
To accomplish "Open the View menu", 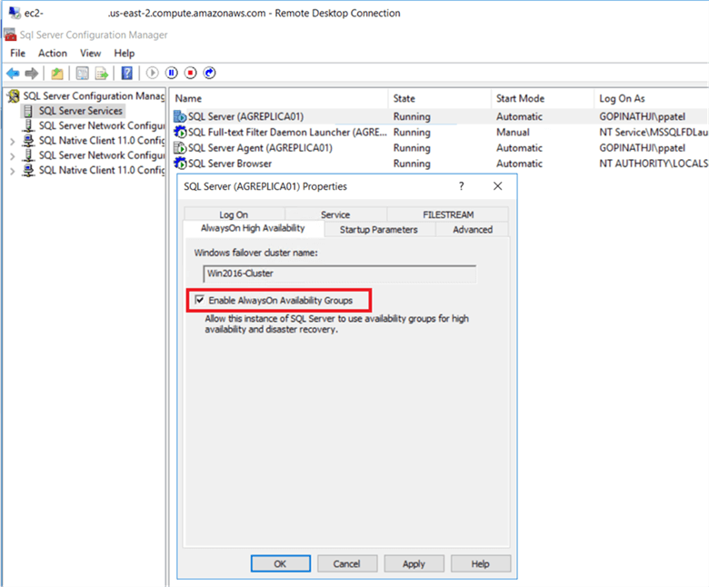I will (90, 54).
